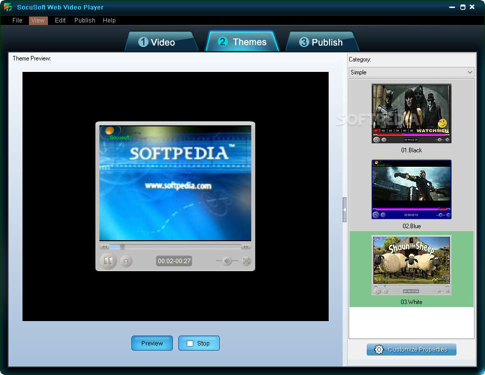The width and height of the screenshot is (485, 375).
Task: Click the fast-forward icon on seek bar
Action: 246,247
